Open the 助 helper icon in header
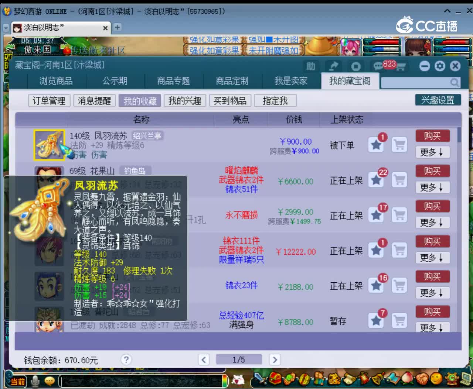Image resolution: width=473 pixels, height=389 pixels. tap(311, 66)
